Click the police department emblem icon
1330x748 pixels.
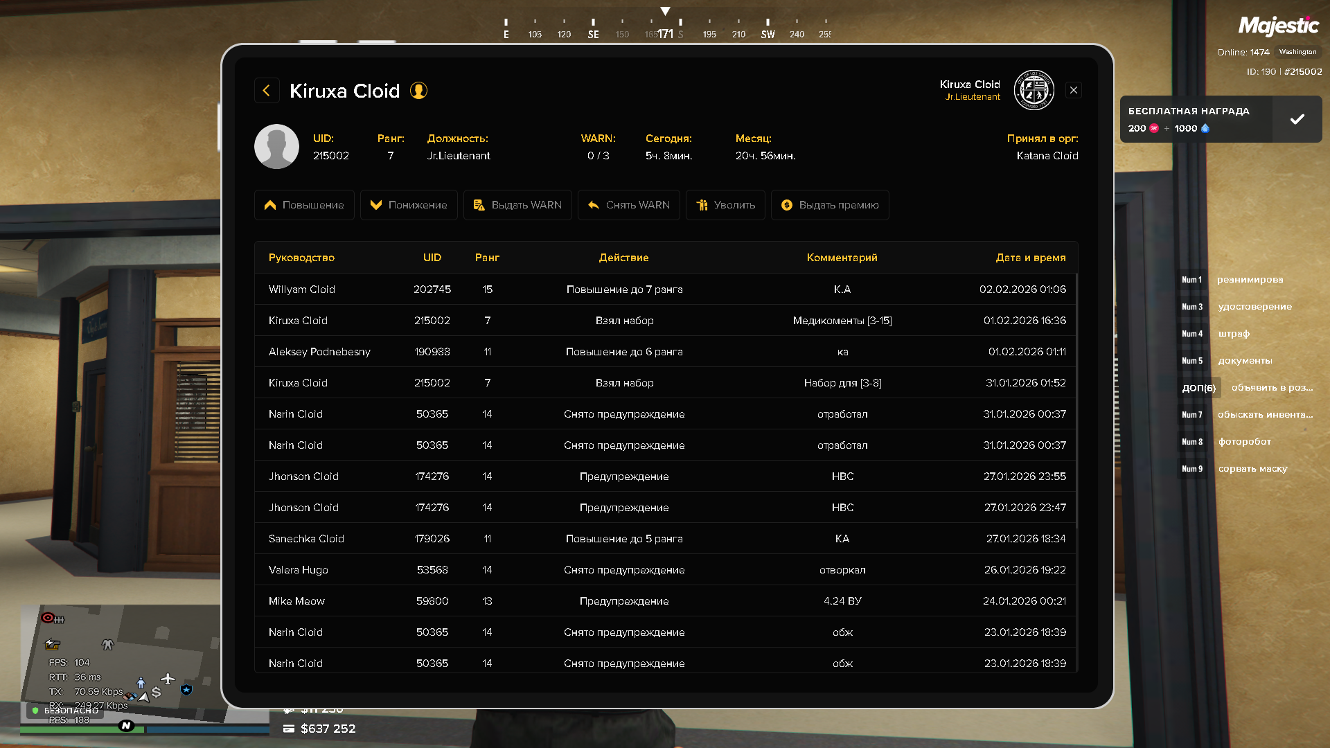point(1034,90)
